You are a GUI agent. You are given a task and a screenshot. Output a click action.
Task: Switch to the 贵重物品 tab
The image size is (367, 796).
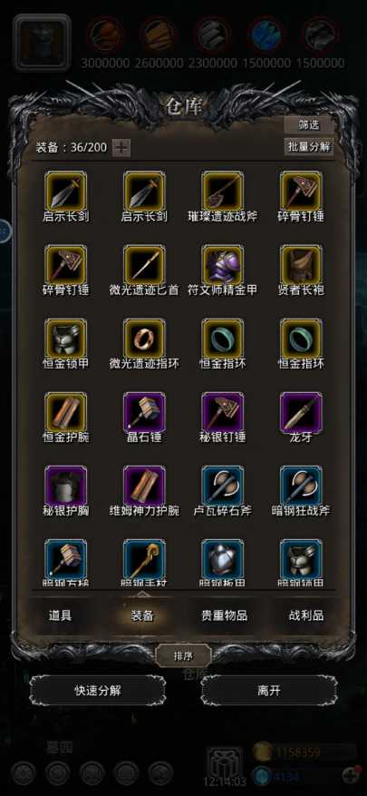pos(224,615)
